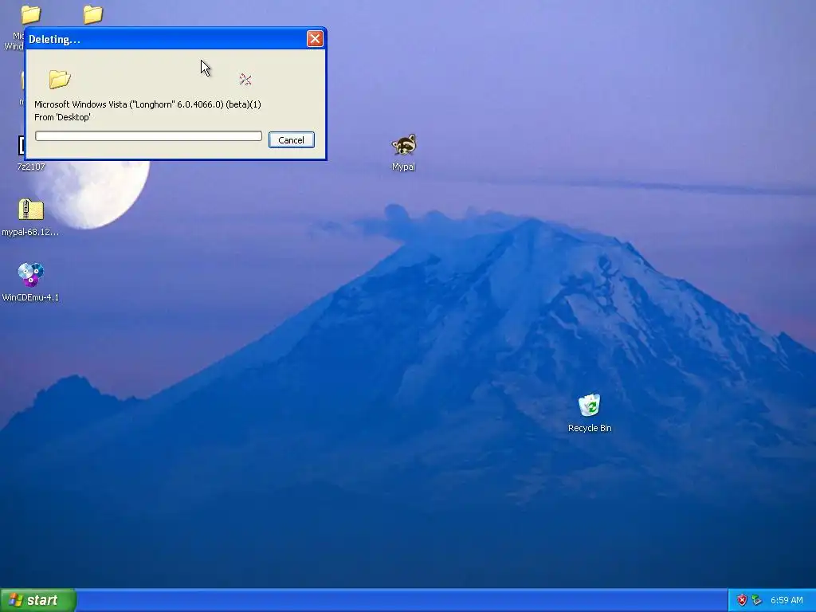Close the Deleting dialog window
The image size is (816, 612).
click(x=315, y=38)
